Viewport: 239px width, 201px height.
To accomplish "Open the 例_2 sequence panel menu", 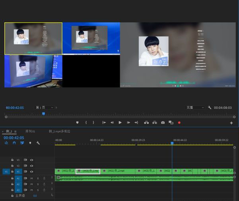I will click(x=16, y=131).
